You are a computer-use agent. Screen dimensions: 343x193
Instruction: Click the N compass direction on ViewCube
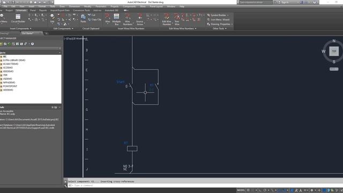click(x=334, y=41)
